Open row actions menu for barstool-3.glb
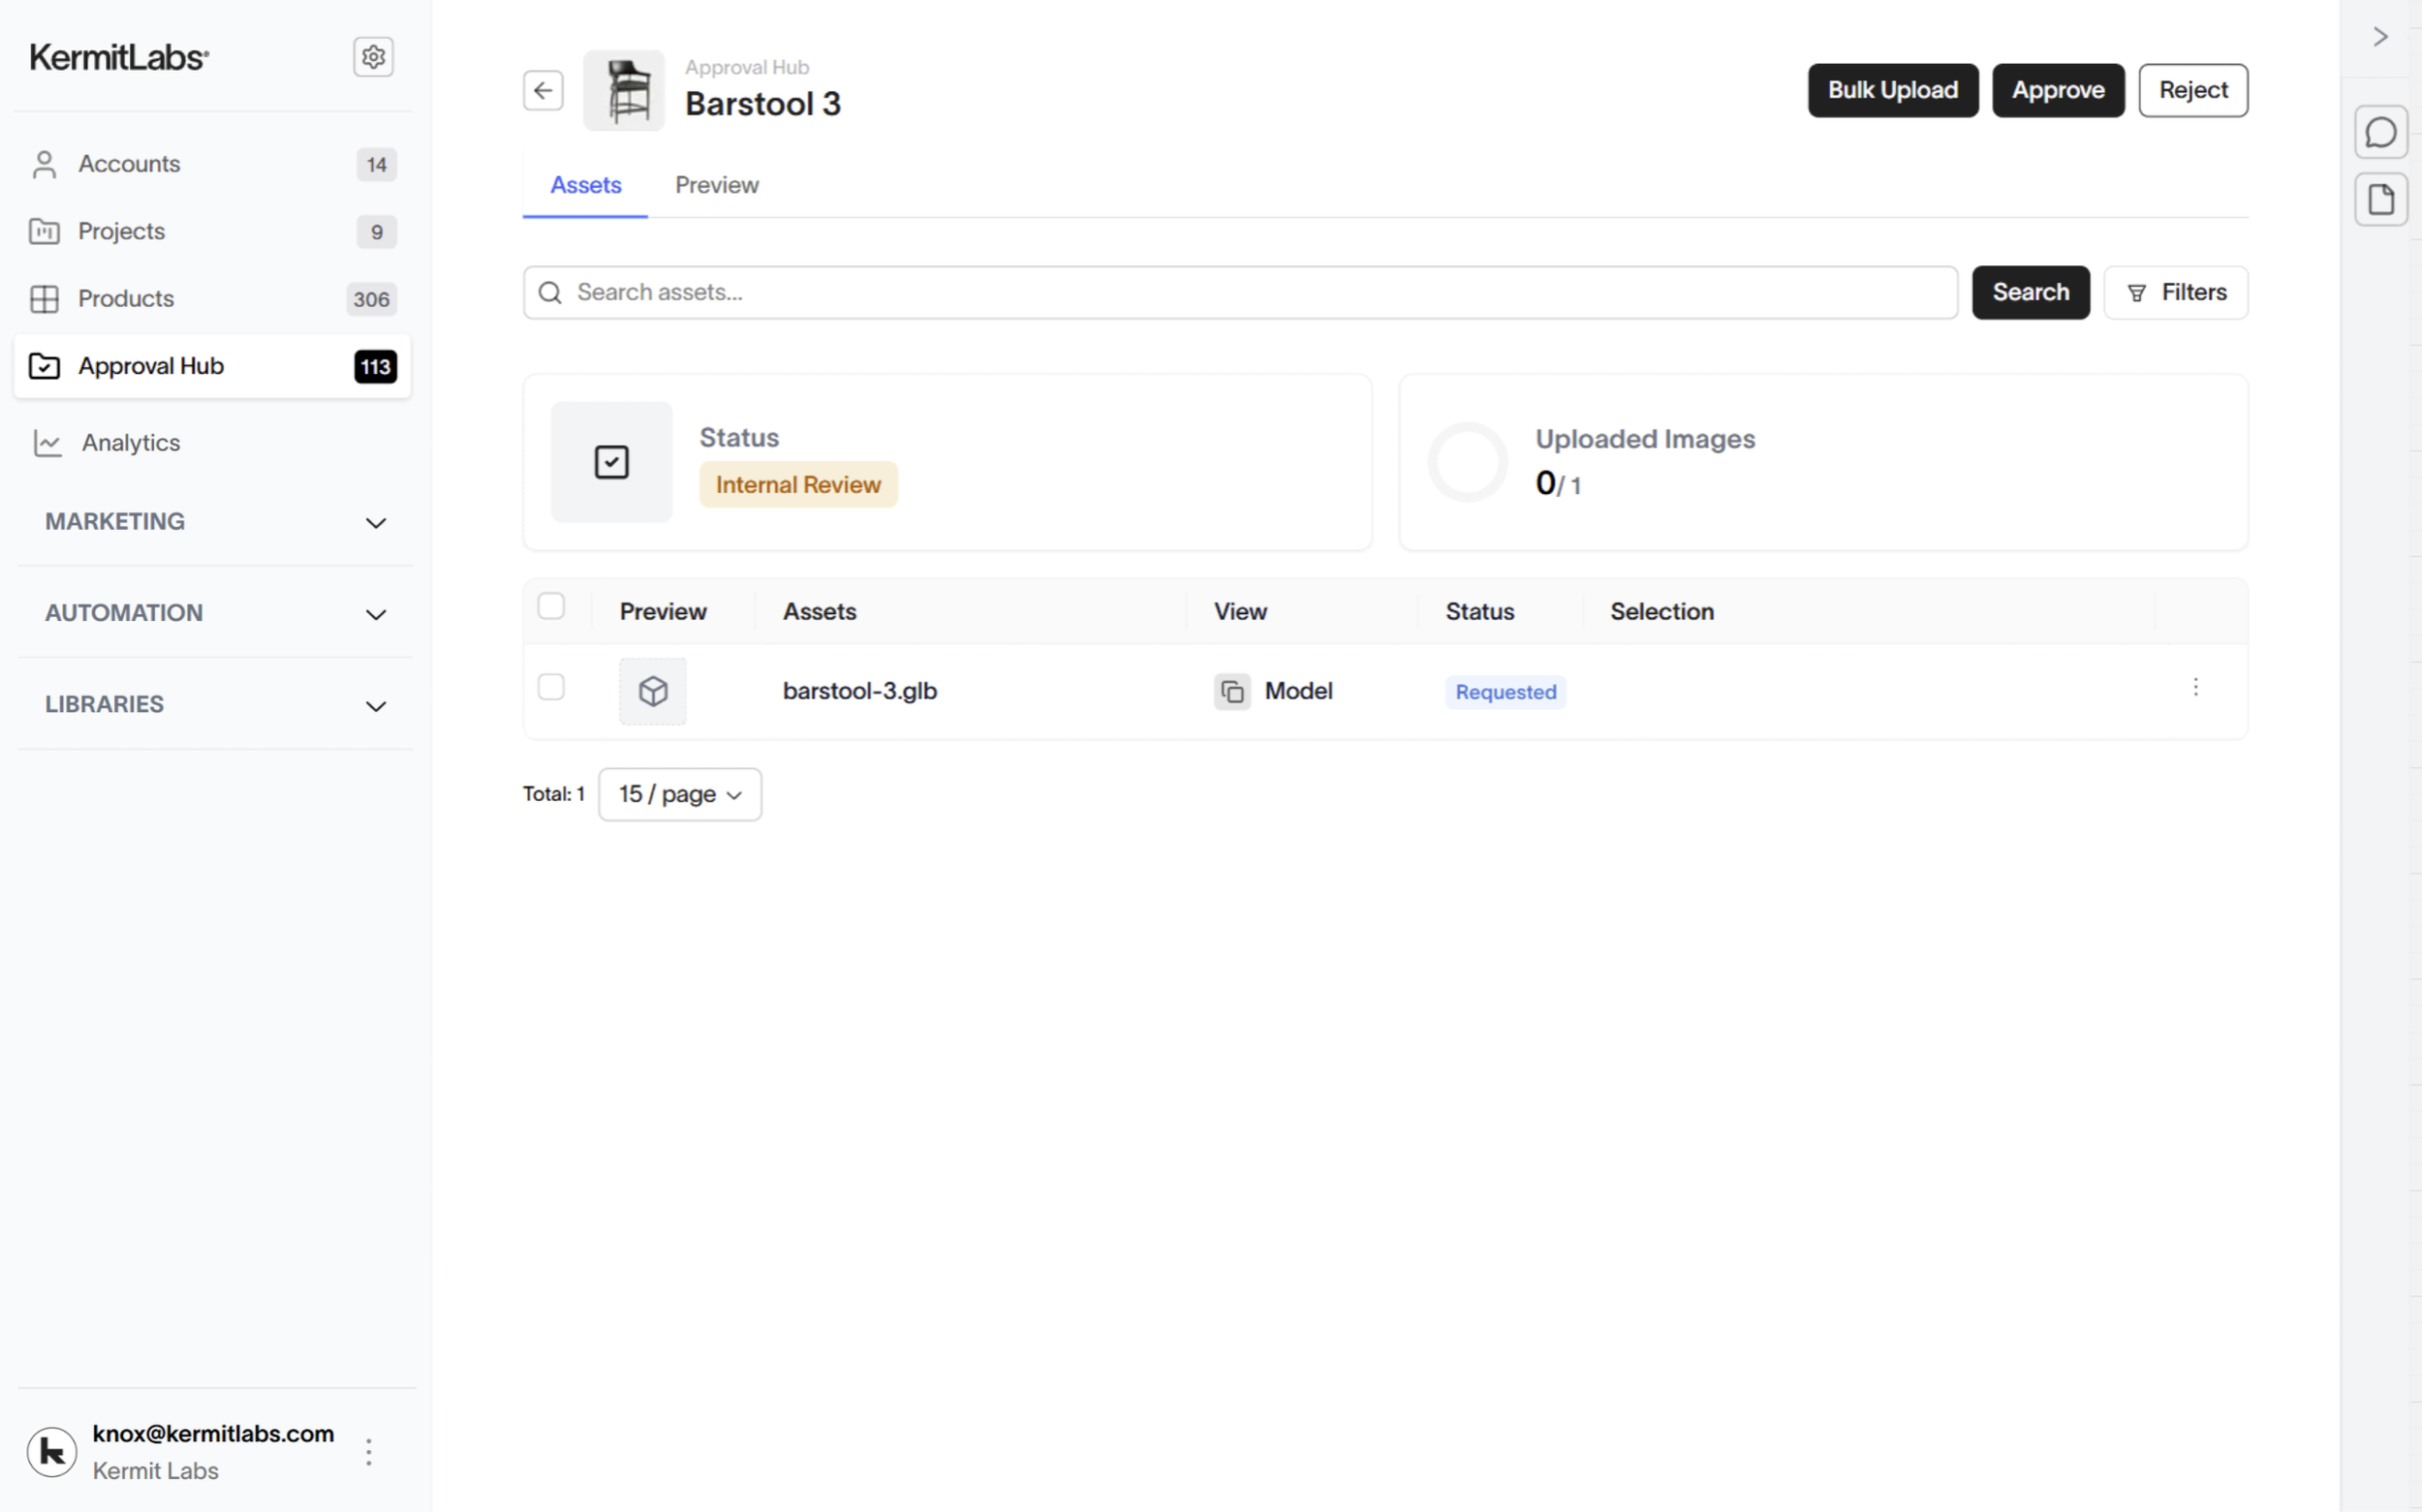 pyautogui.click(x=2195, y=687)
